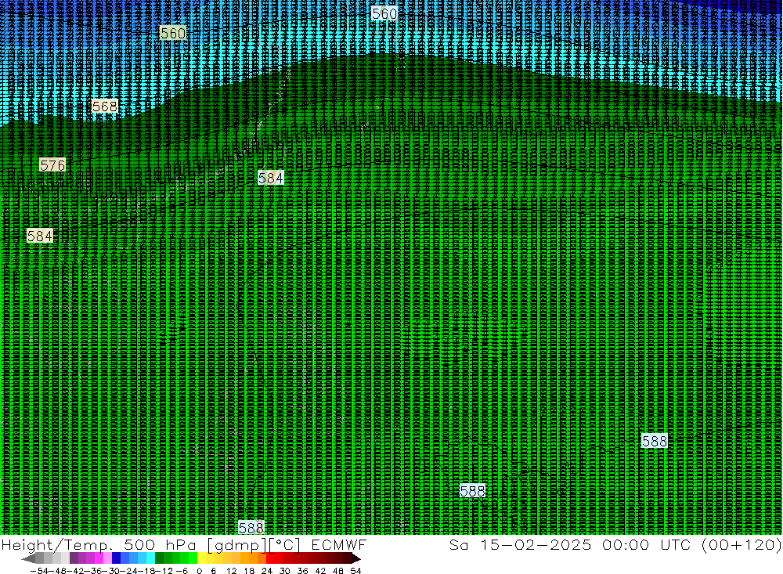
Task: Click the forecast step '(00+120)' text
Action: click(742, 545)
